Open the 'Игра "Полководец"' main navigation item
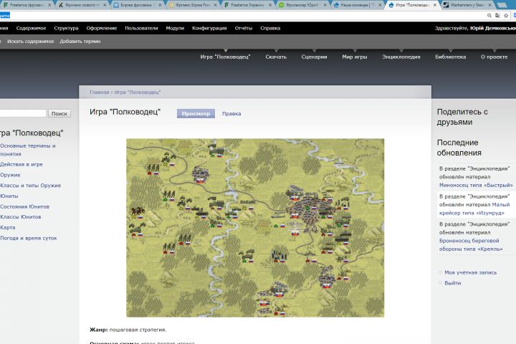The height and width of the screenshot is (344, 516). pyautogui.click(x=226, y=57)
